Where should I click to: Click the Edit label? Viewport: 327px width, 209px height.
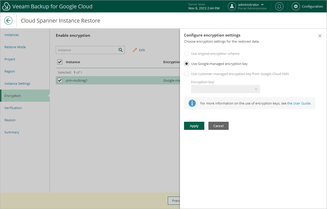(x=142, y=50)
